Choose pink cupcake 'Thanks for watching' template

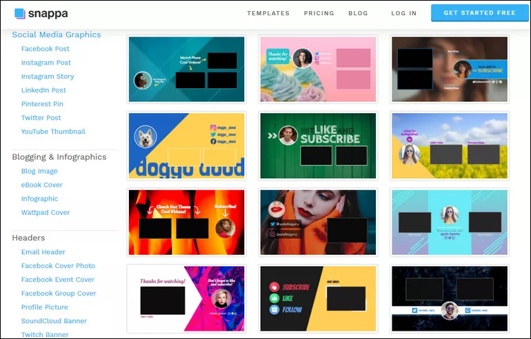[318, 69]
